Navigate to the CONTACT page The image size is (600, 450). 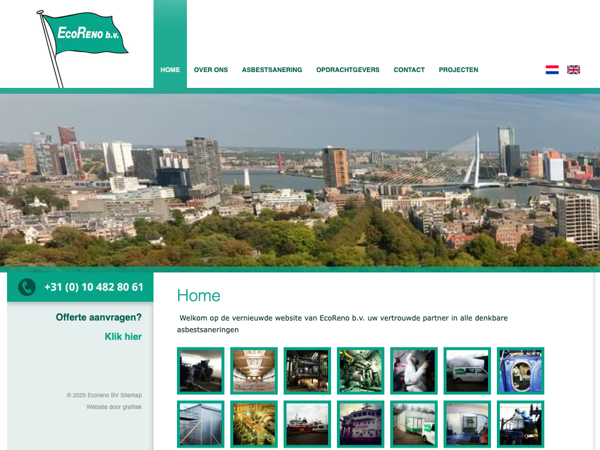(x=409, y=70)
